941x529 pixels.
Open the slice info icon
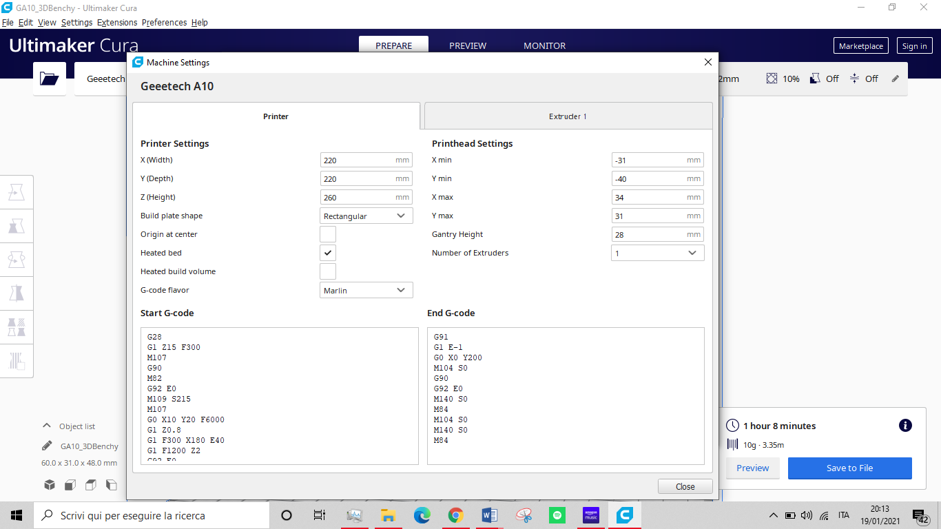pyautogui.click(x=905, y=426)
